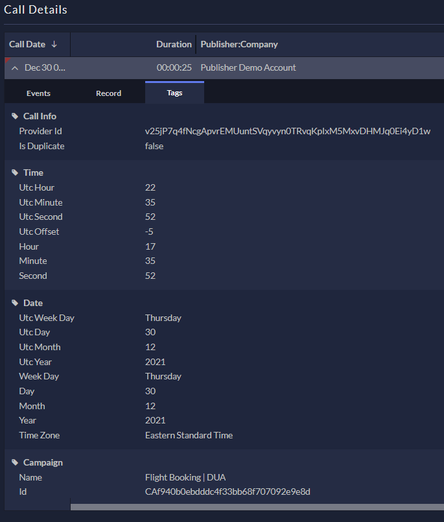Collapse the Dec 30 call row chevron
This screenshot has height=522, width=444.
pyautogui.click(x=15, y=68)
